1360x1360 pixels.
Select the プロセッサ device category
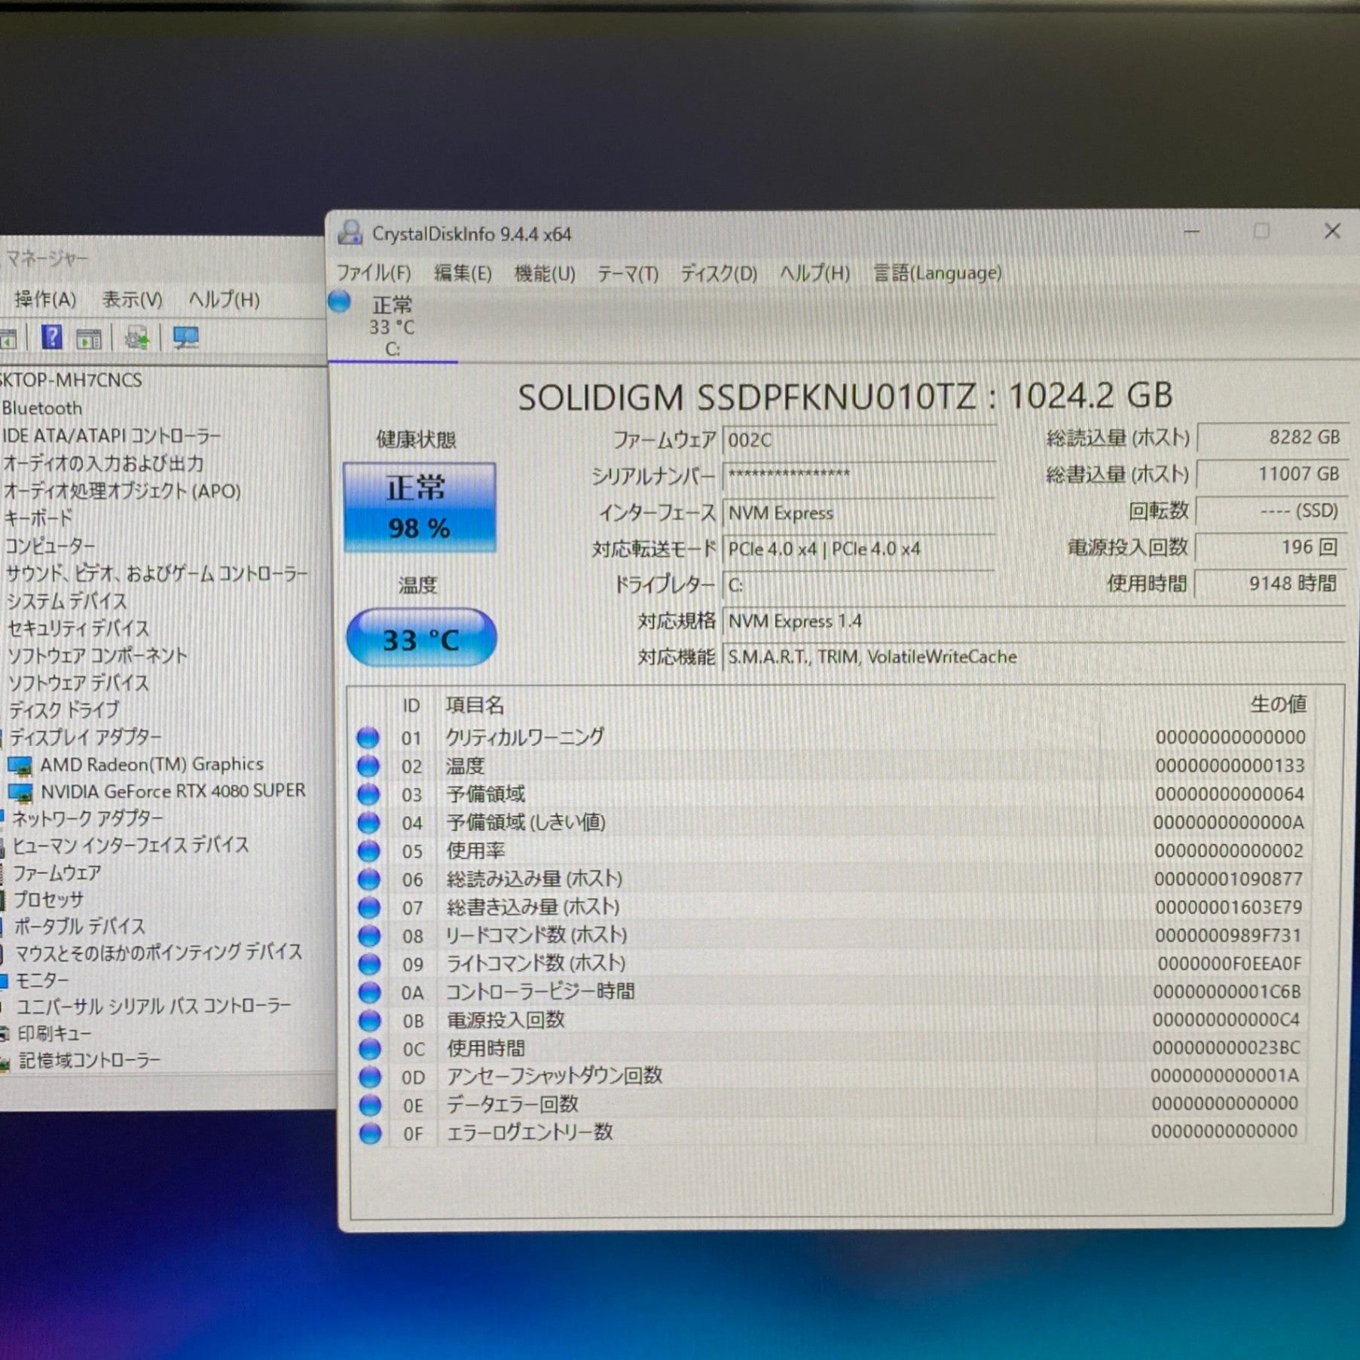point(48,900)
